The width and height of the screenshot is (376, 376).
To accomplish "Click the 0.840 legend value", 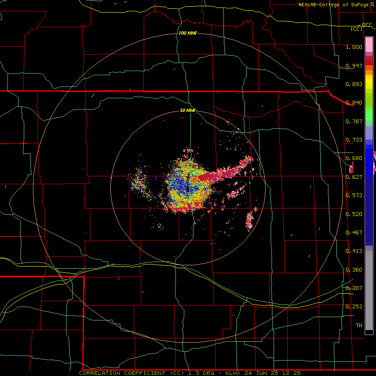I will point(354,103).
